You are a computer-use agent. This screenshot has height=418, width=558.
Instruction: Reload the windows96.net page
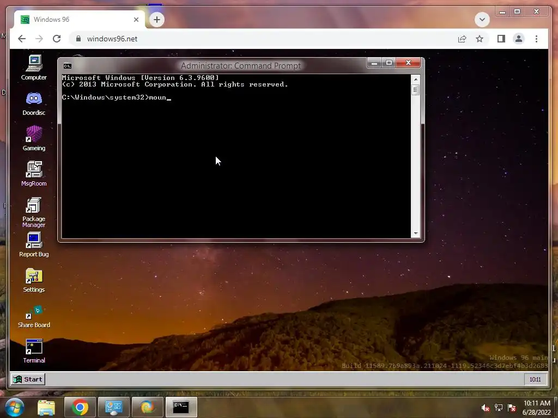click(x=57, y=39)
